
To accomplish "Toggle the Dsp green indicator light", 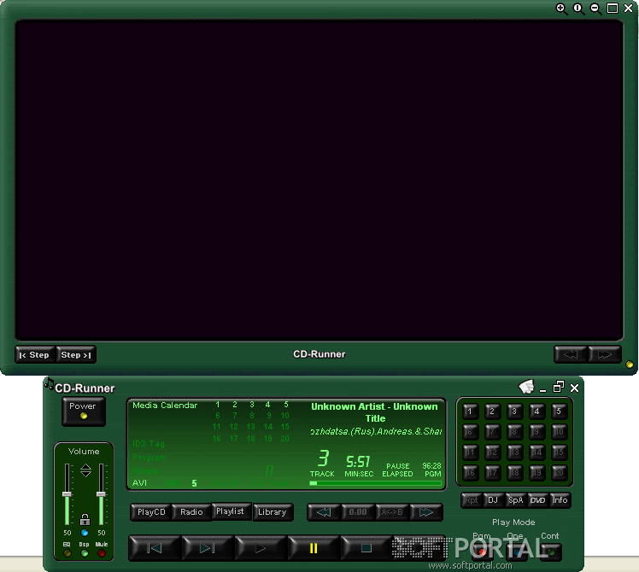I will [x=85, y=553].
